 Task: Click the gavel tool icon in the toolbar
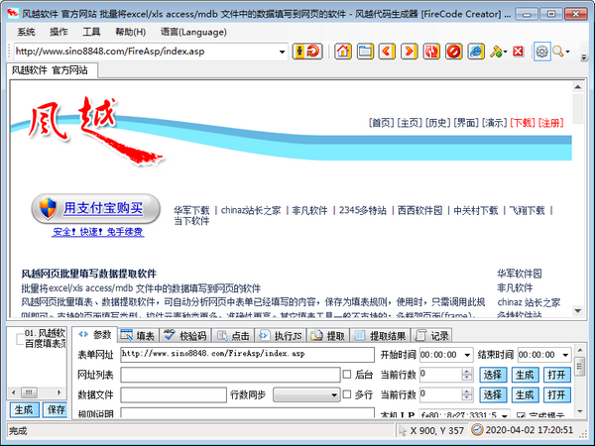(496, 52)
